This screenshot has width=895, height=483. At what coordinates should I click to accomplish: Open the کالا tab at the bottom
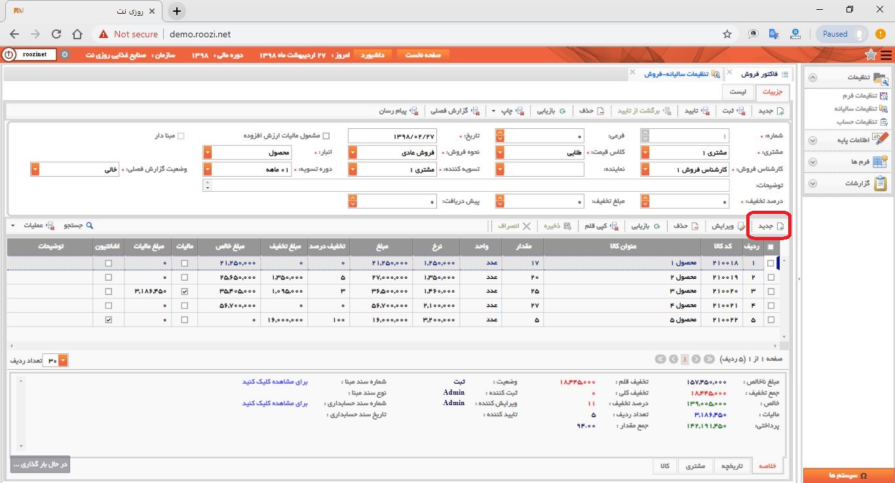[x=664, y=466]
